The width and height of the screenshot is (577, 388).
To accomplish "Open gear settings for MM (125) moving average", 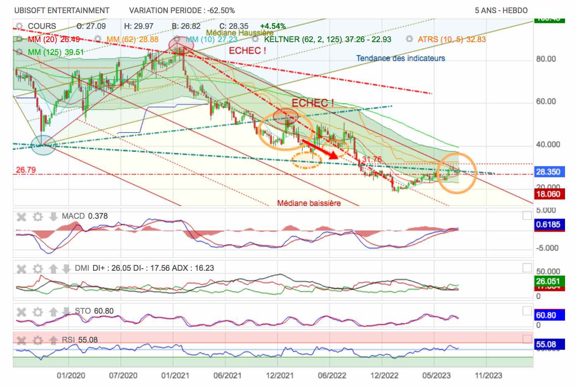I will [18, 52].
